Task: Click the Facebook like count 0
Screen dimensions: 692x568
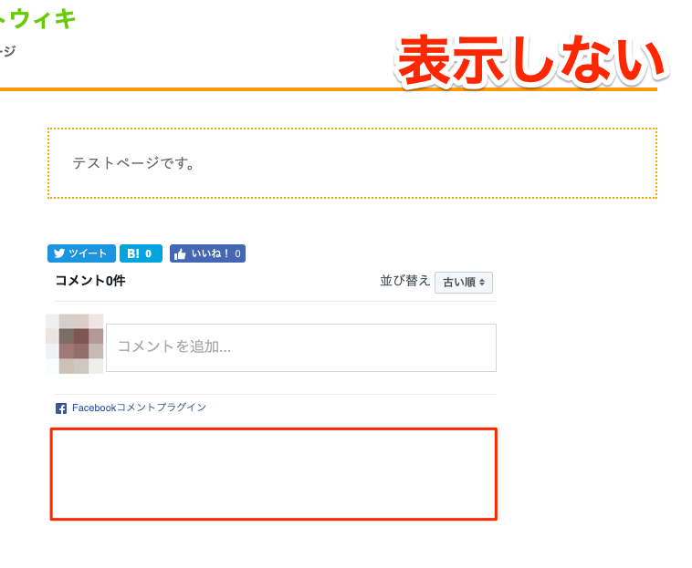Action: click(x=238, y=253)
